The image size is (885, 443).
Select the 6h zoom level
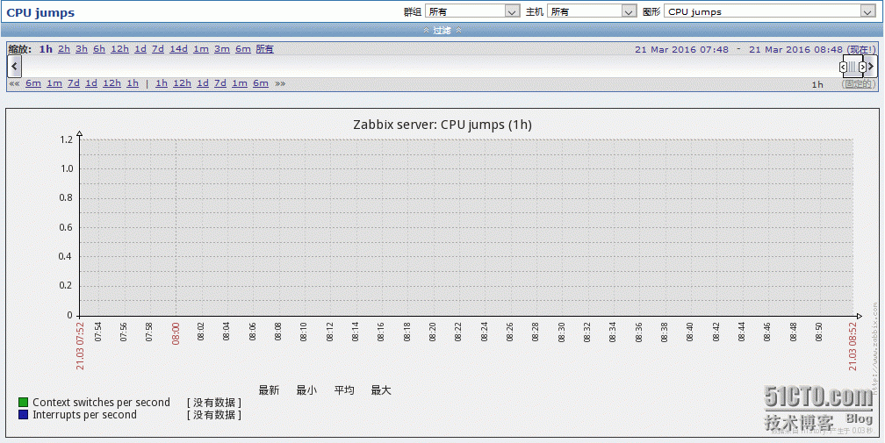point(99,49)
